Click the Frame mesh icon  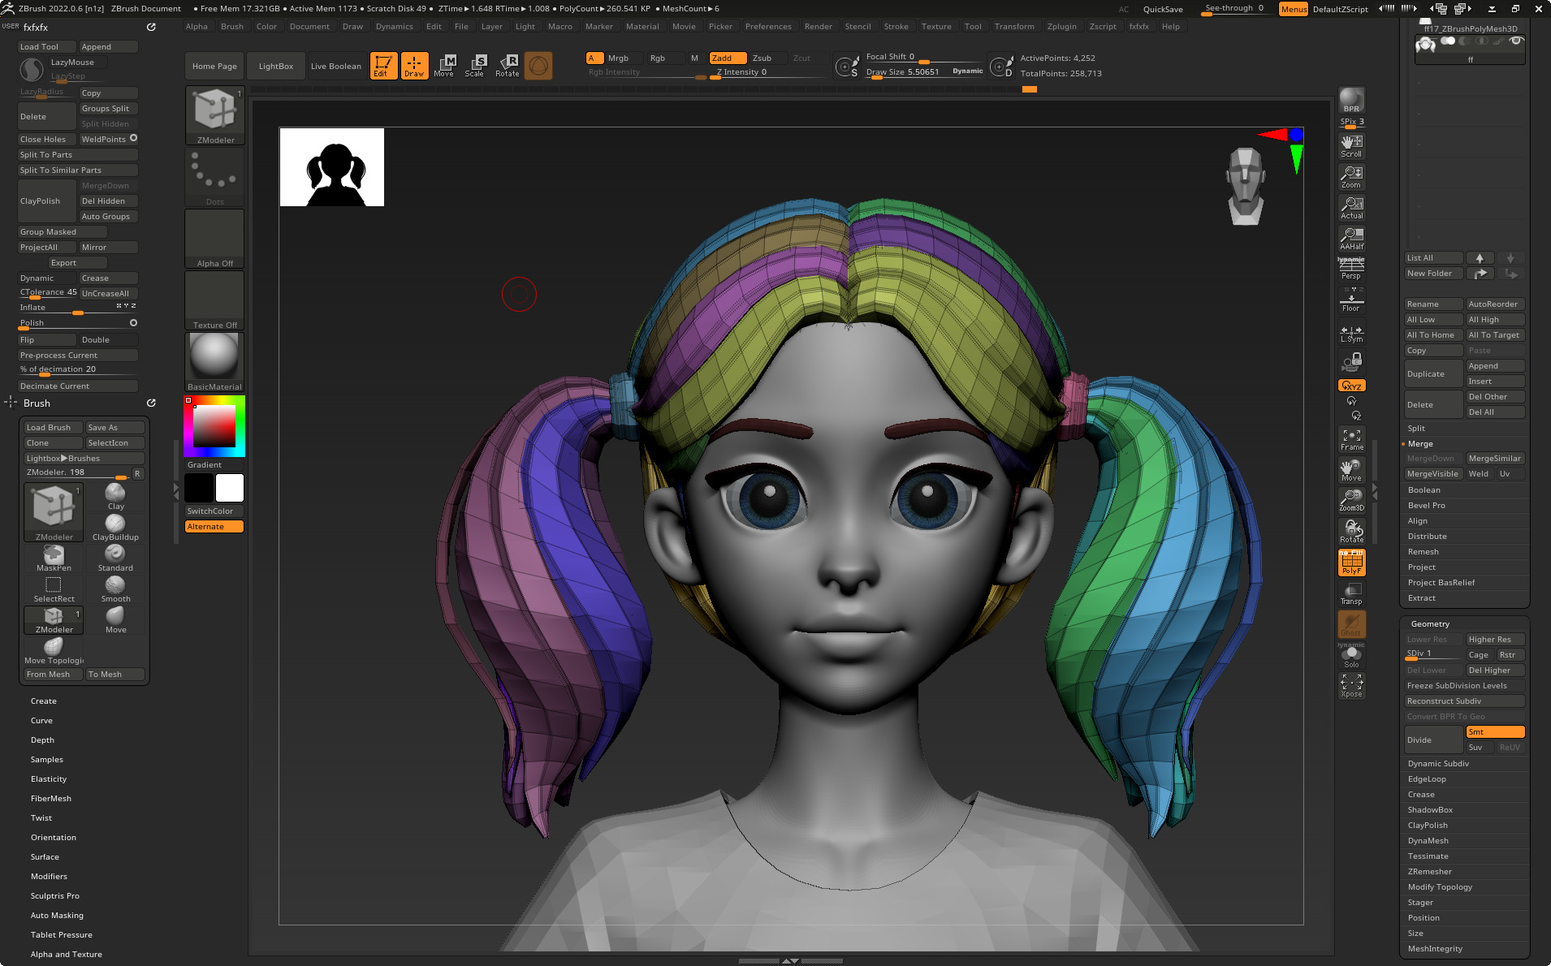(1351, 439)
